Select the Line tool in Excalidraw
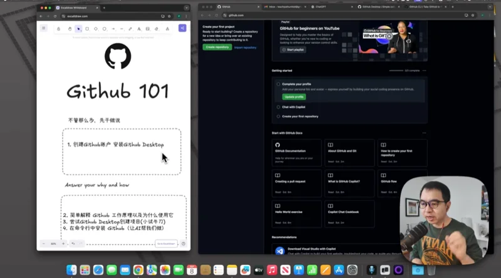Viewport: 501px width, 278px height. [121, 29]
